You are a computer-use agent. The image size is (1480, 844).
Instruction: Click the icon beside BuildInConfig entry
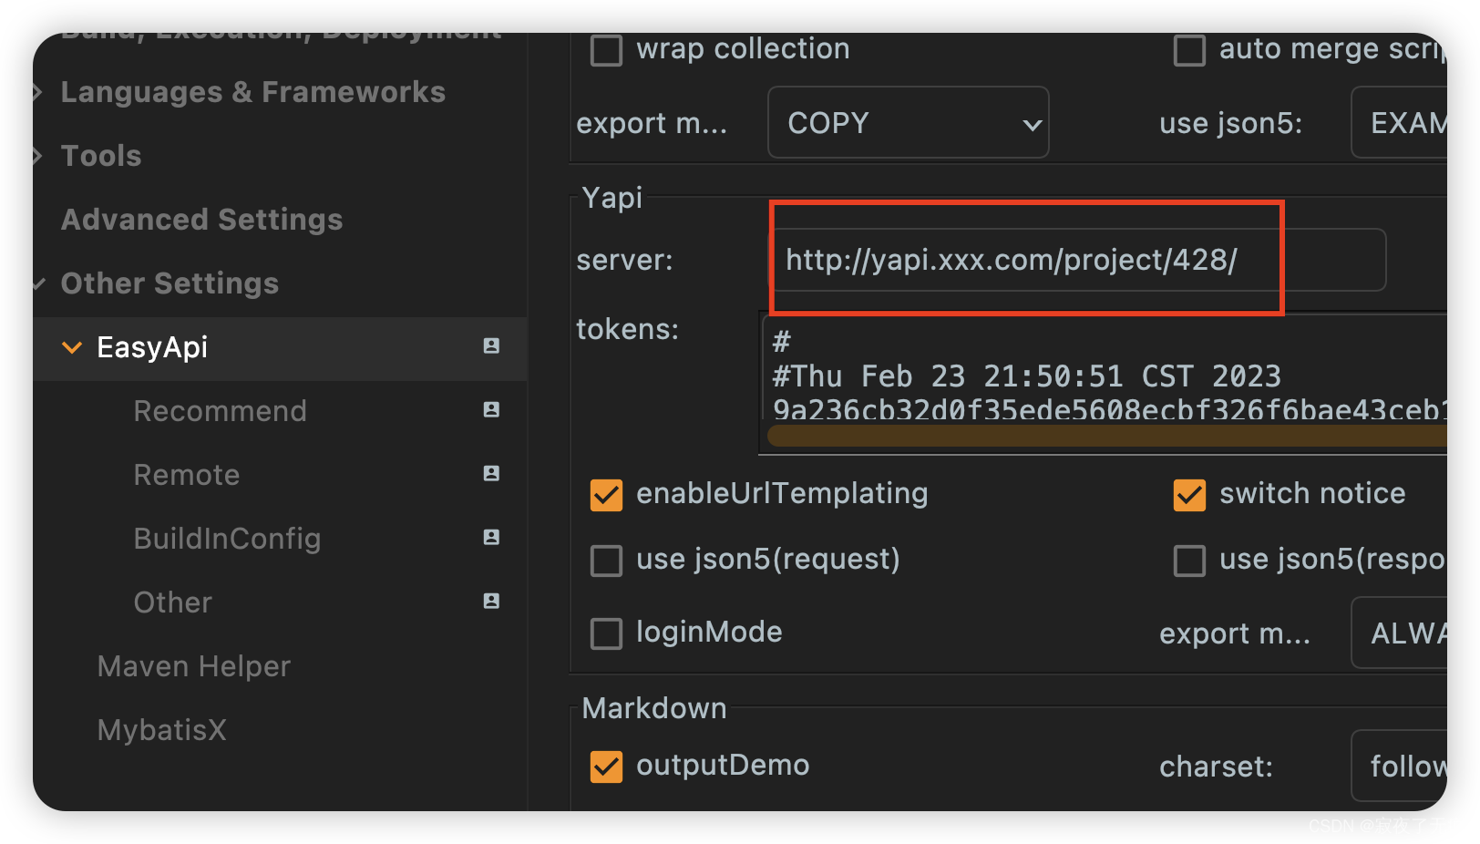[491, 538]
